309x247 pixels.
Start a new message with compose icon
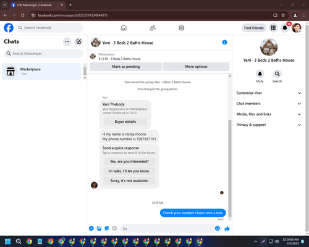(x=78, y=41)
